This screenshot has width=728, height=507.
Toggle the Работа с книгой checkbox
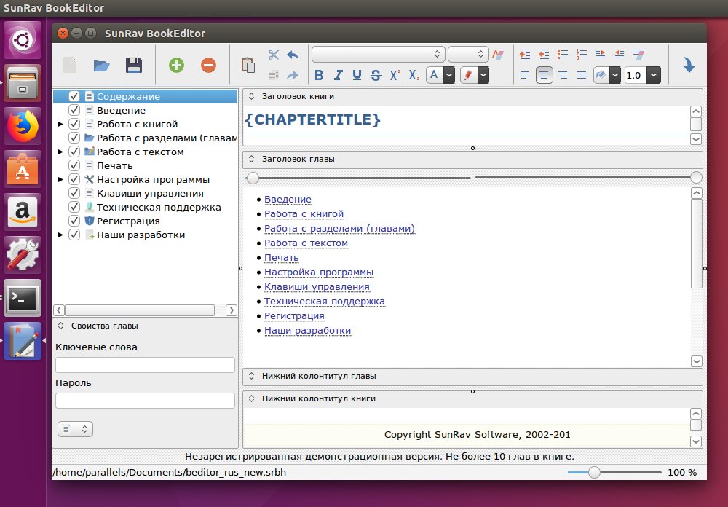click(74, 124)
